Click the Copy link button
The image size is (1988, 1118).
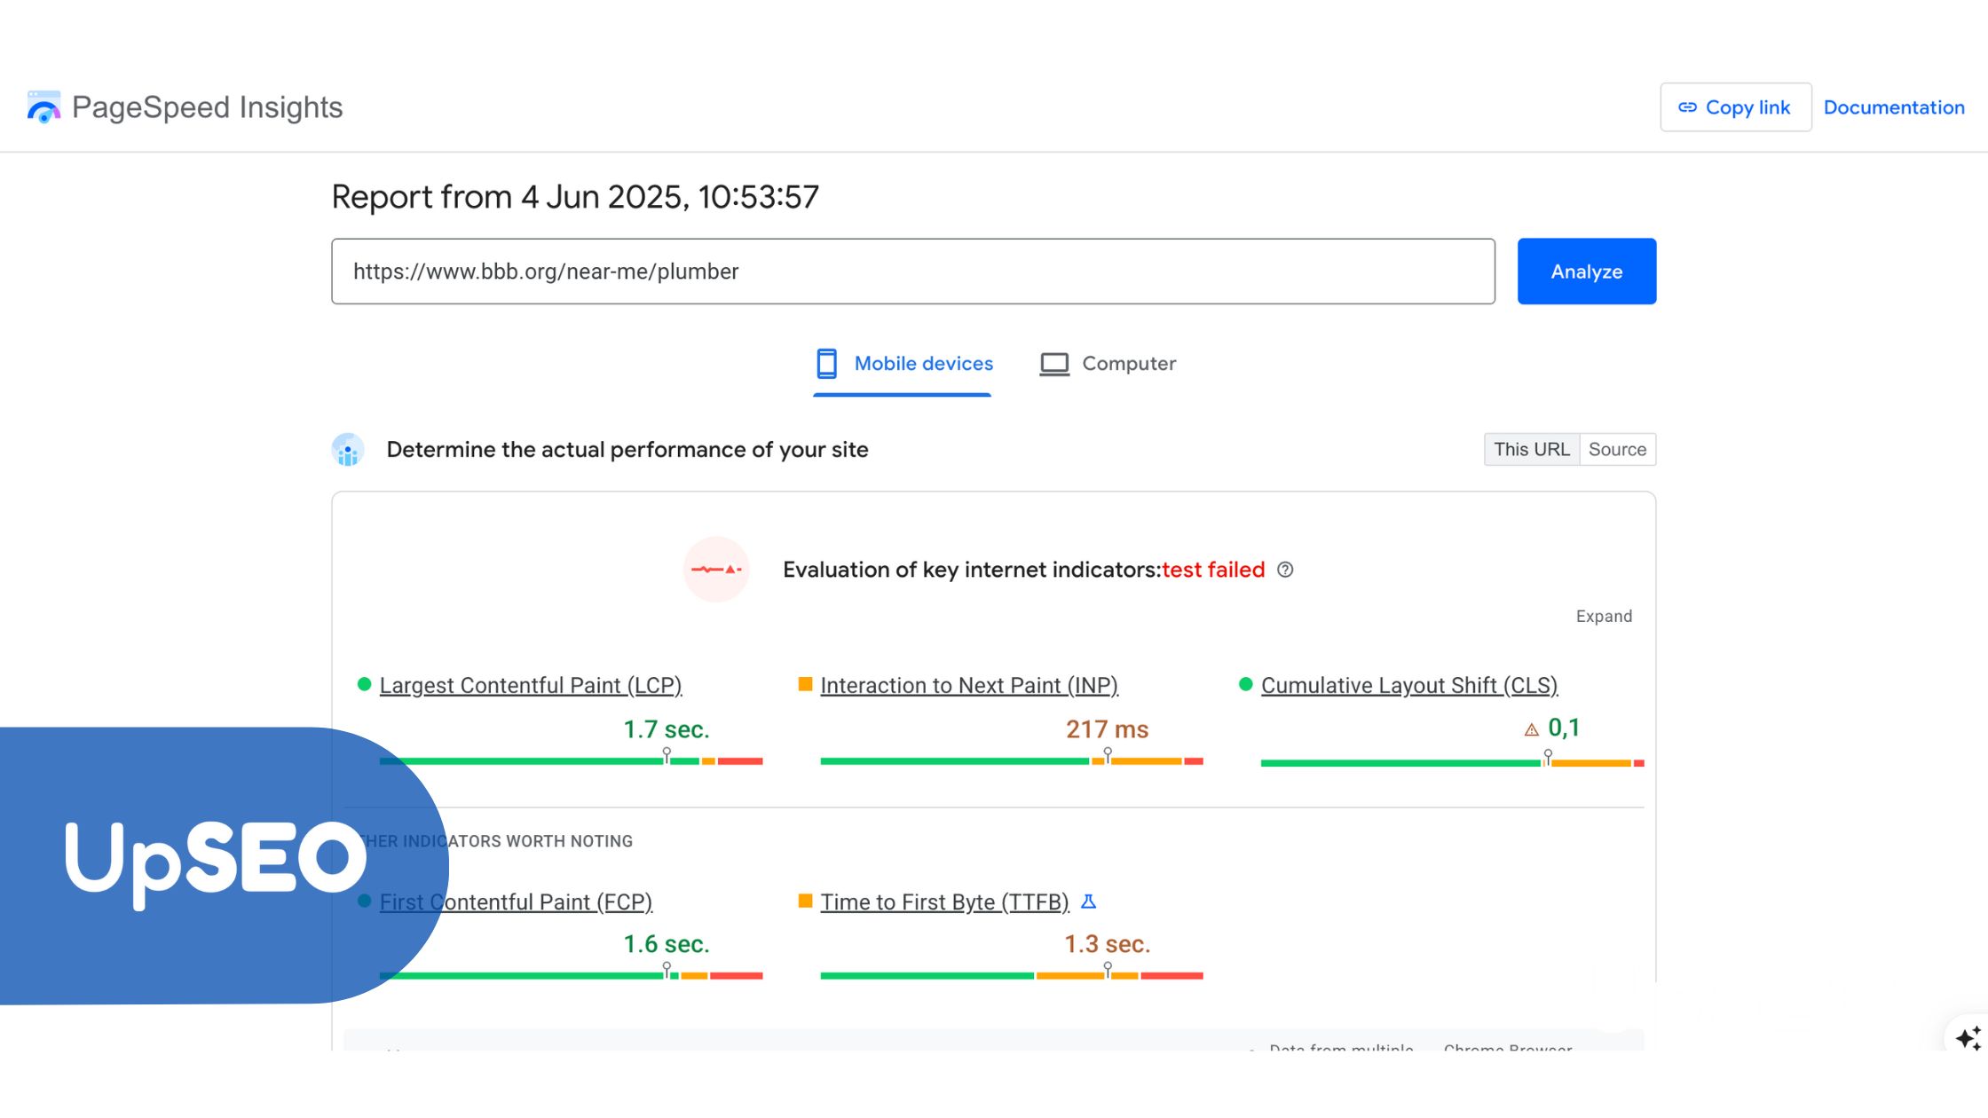pyautogui.click(x=1735, y=107)
